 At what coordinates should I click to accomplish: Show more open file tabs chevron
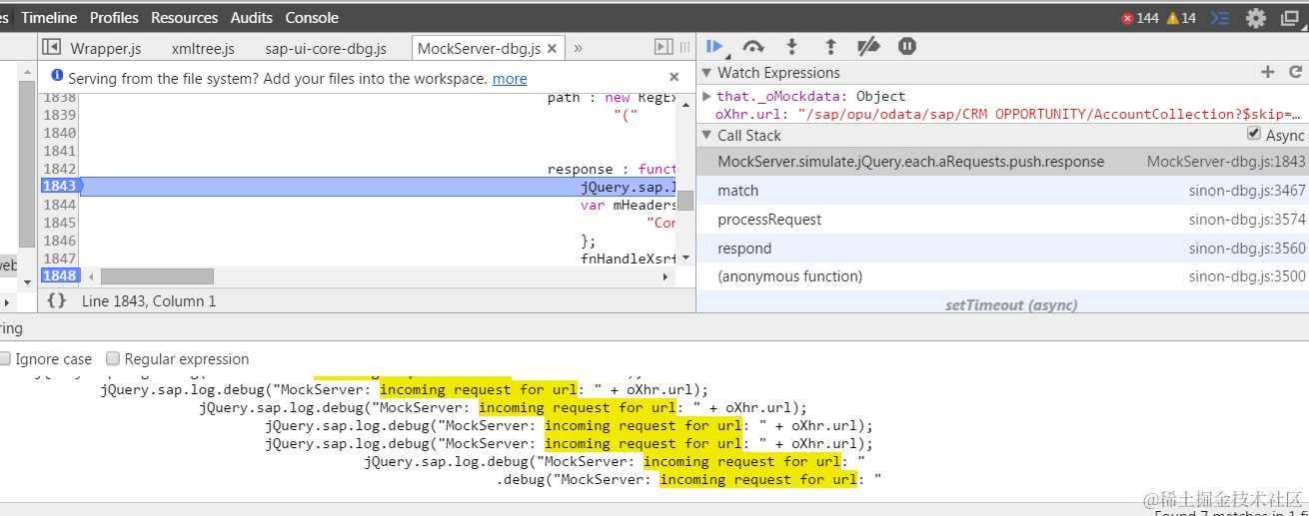click(x=578, y=48)
